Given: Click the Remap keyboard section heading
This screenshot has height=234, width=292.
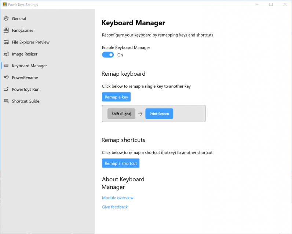Looking at the screenshot, I should 124,74.
